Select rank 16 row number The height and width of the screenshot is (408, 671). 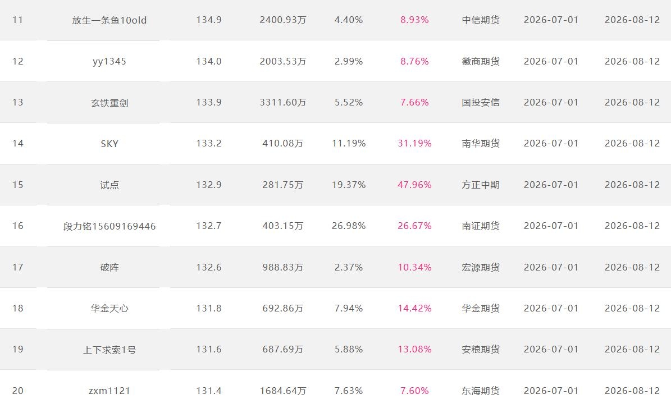tap(17, 226)
